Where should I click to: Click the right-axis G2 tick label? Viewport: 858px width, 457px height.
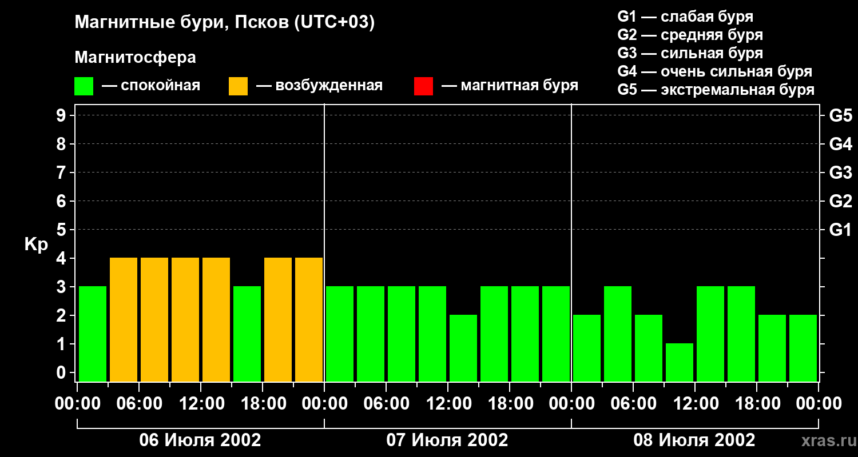point(840,201)
